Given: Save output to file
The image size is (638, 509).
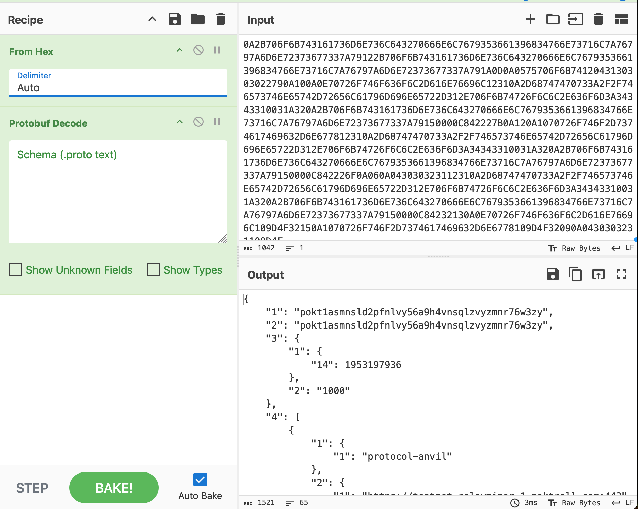Looking at the screenshot, I should pyautogui.click(x=553, y=274).
